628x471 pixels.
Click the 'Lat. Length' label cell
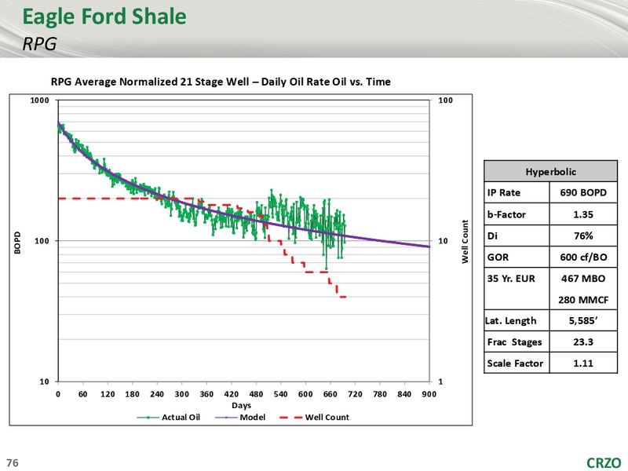[517, 320]
